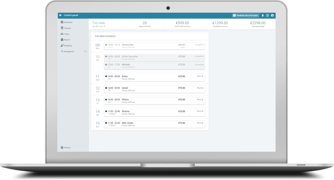Select the Miliane appointment name

point(125,100)
